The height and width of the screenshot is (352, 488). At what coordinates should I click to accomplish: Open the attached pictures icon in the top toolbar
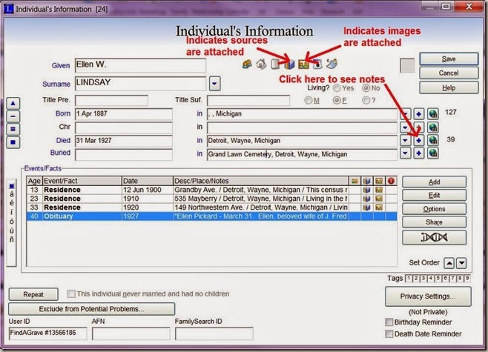[303, 64]
